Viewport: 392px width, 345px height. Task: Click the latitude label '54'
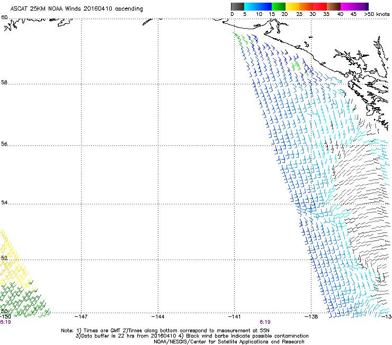4,202
